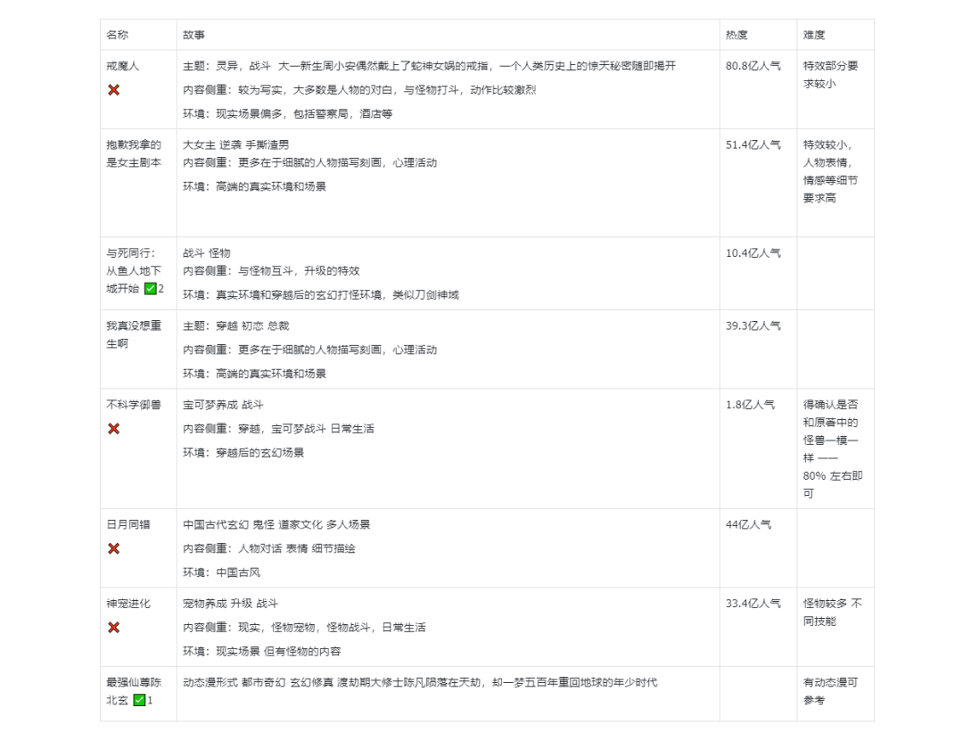
Task: Click the line 战斗 怪物
Action: (x=206, y=253)
